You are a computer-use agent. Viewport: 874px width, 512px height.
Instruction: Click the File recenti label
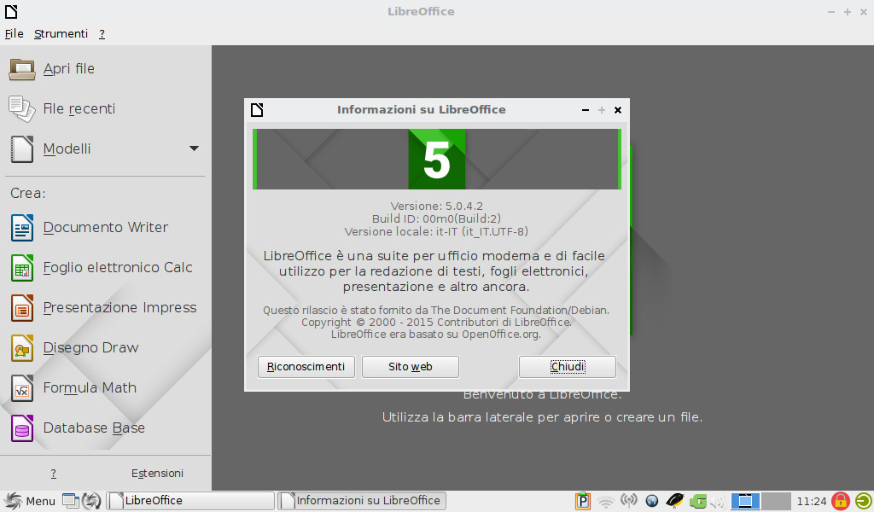(79, 108)
